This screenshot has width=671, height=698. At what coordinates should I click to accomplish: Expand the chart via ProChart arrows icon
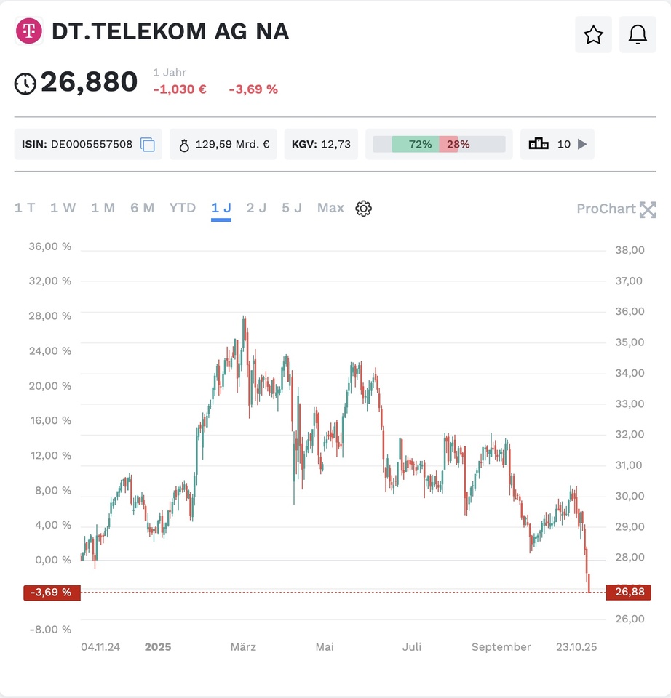pyautogui.click(x=648, y=209)
